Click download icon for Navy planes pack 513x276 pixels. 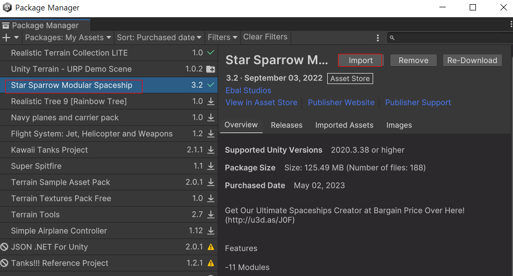[x=211, y=117]
